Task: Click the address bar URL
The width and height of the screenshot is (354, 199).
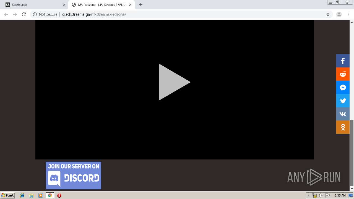Action: click(94, 14)
